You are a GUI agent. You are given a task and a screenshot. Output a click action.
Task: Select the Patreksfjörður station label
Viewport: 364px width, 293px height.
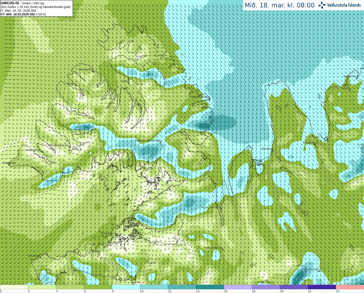coord(33,150)
